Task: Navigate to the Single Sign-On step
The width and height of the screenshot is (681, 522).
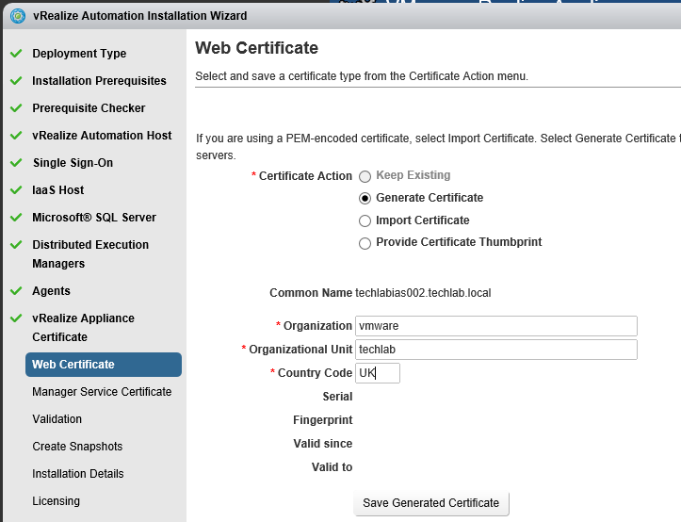Action: (x=73, y=163)
